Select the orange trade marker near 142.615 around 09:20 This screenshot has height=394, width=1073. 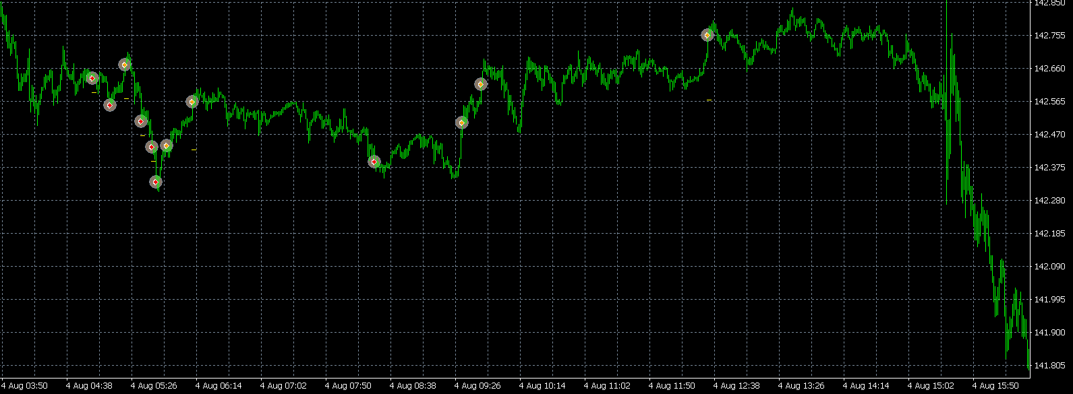[x=481, y=84]
